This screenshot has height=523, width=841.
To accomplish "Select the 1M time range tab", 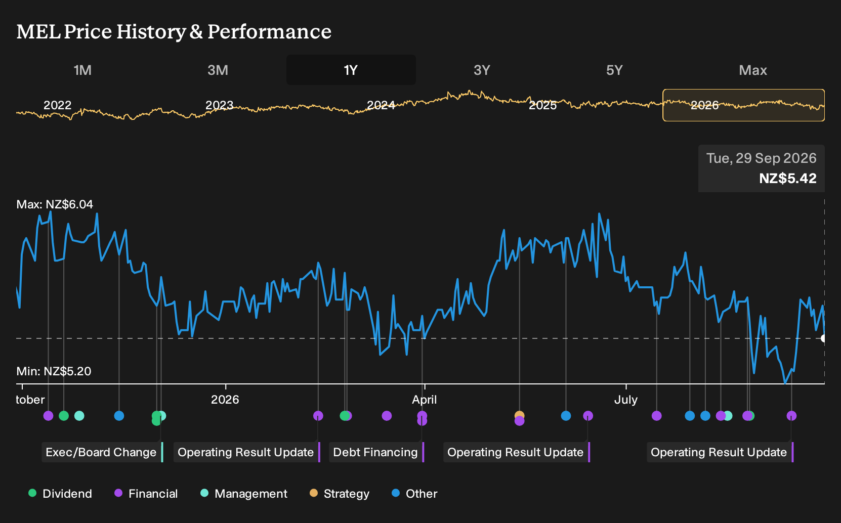I will click(82, 70).
